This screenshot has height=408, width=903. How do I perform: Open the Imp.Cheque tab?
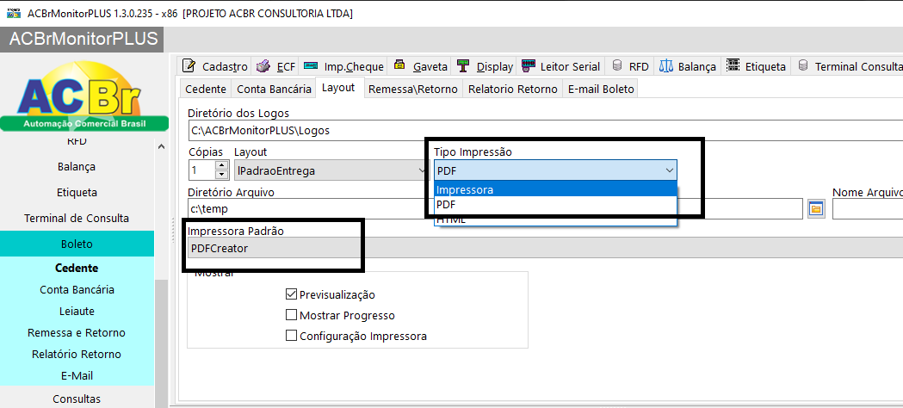[343, 66]
